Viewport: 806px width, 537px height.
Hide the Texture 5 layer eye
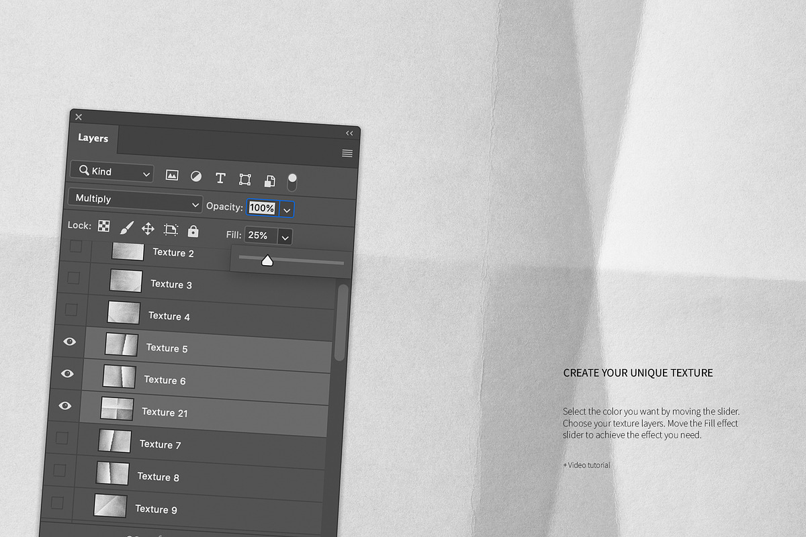69,342
